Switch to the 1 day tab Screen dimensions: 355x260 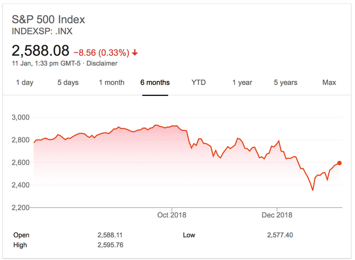tap(25, 83)
